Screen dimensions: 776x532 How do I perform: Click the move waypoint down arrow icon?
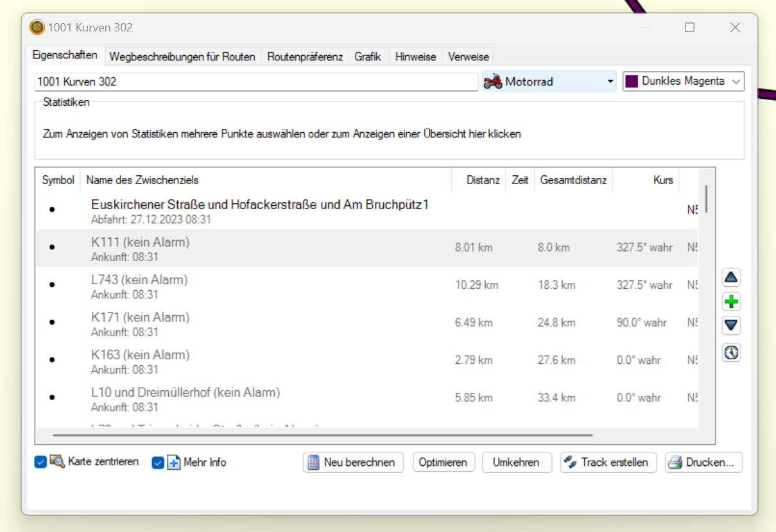[x=731, y=325]
